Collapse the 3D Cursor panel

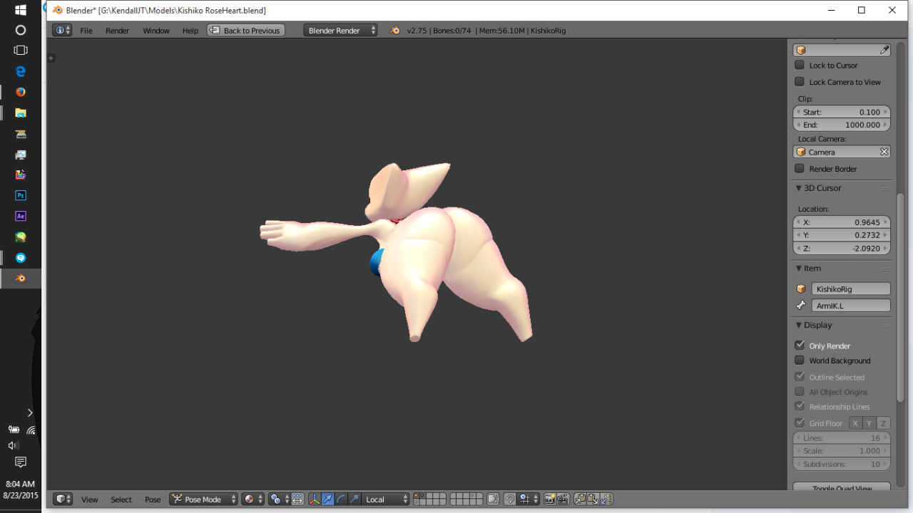[x=799, y=188]
